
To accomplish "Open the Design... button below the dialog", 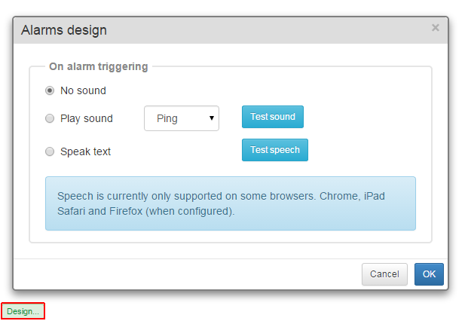I will pyautogui.click(x=23, y=311).
